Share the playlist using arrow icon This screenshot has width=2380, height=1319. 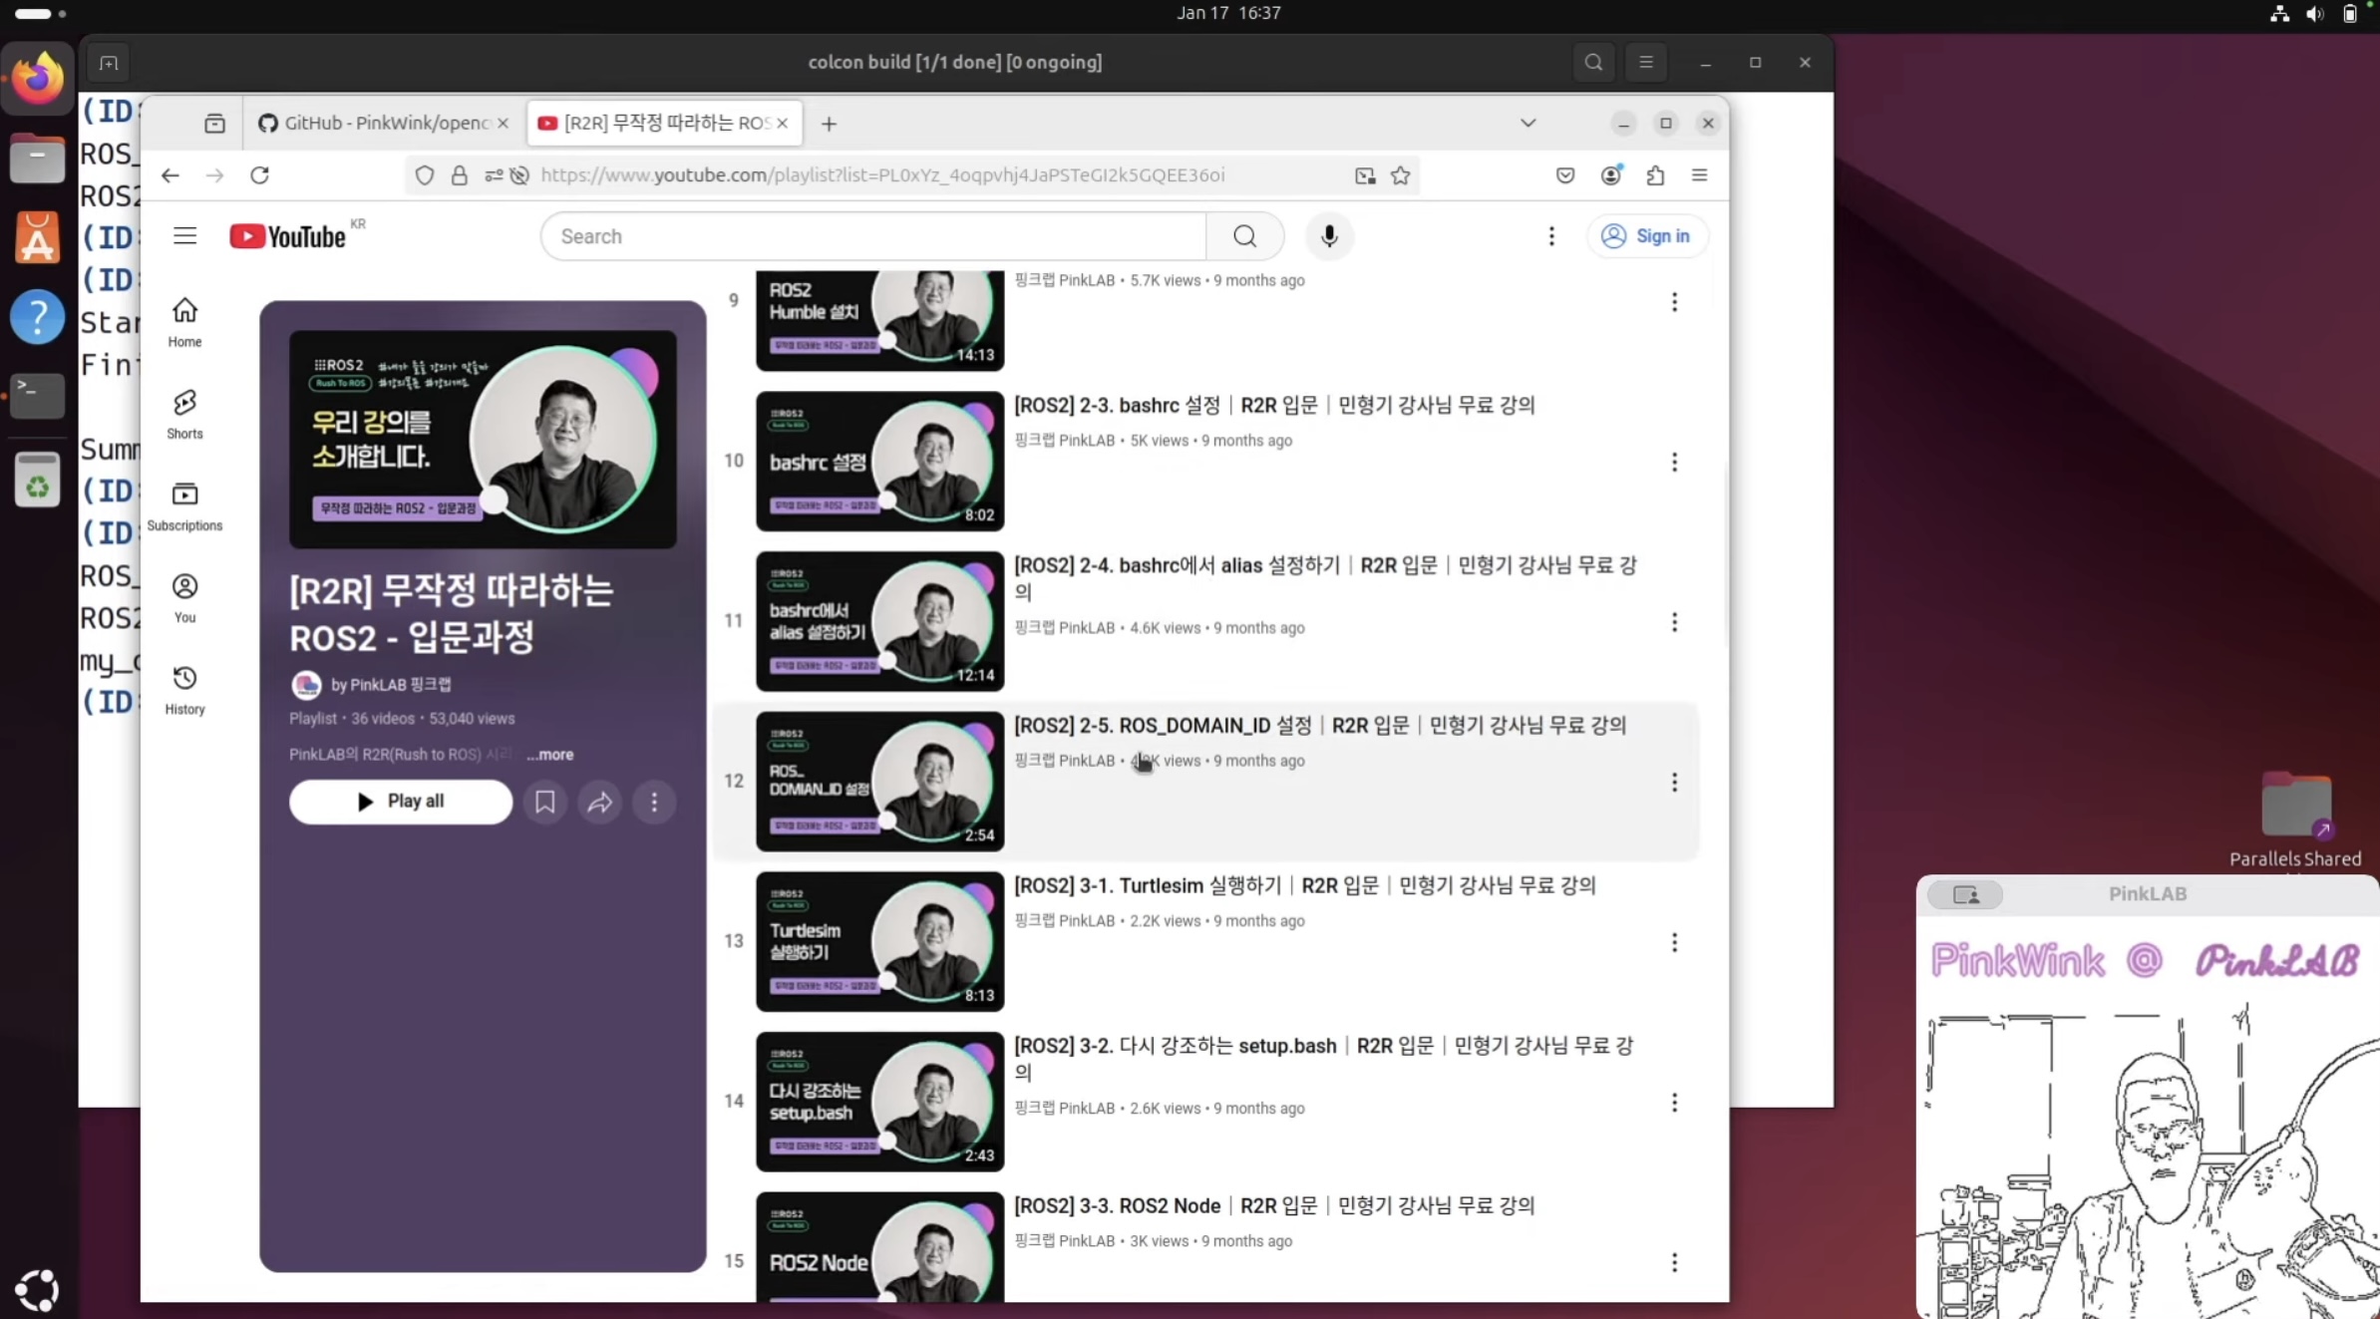(599, 802)
